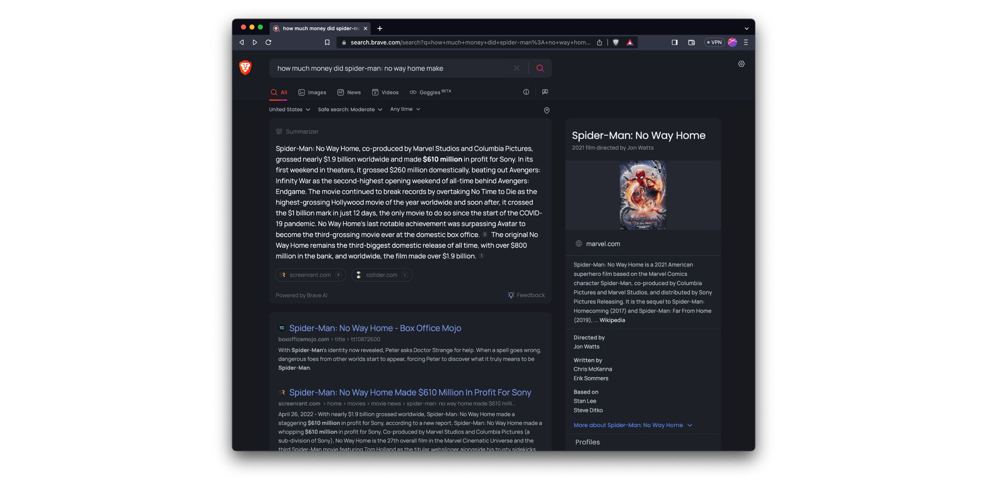Select the All results tab

pos(279,92)
